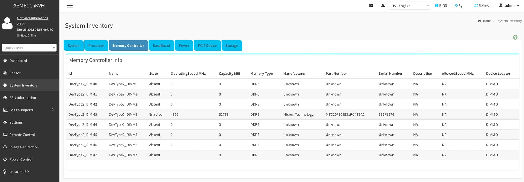
Task: Open the warning alerts triangle icon
Action: (383, 5)
